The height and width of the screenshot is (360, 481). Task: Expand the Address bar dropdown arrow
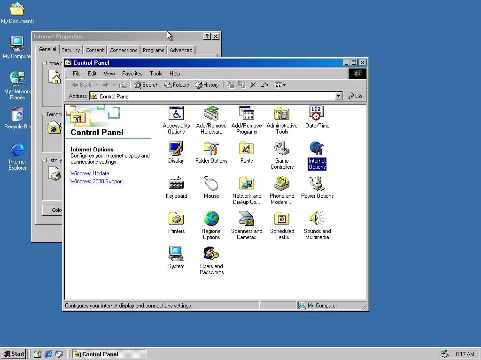tap(338, 96)
